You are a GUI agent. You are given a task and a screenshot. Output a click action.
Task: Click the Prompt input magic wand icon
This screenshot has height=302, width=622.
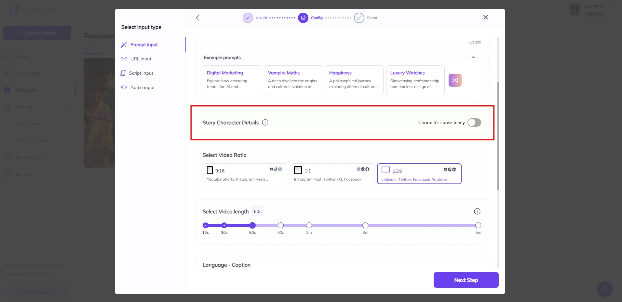(x=124, y=44)
